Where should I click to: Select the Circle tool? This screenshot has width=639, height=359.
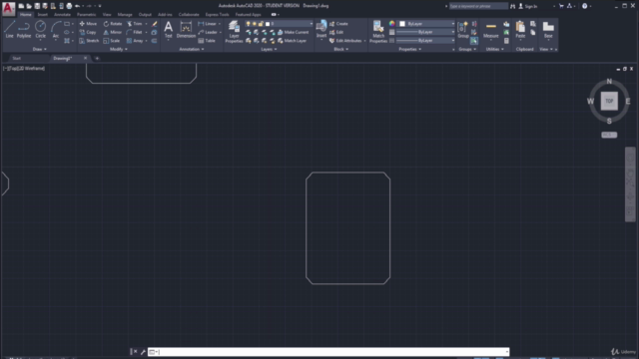(40, 30)
